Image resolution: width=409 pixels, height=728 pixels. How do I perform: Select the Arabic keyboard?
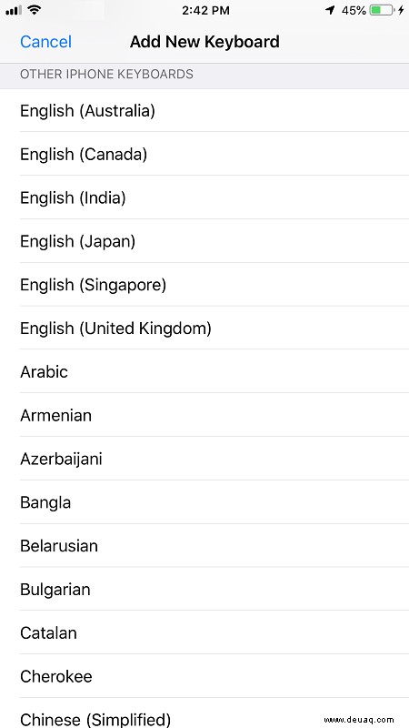coord(204,371)
